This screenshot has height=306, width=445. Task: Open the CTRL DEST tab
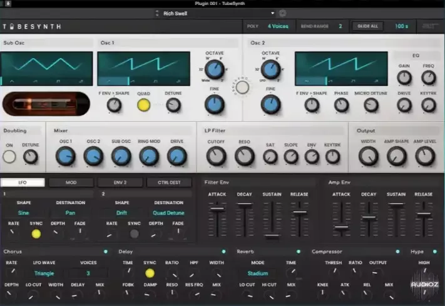point(169,182)
